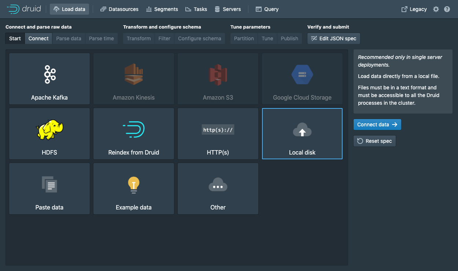Click the Reindex from Druid icon
The width and height of the screenshot is (458, 271).
(134, 129)
